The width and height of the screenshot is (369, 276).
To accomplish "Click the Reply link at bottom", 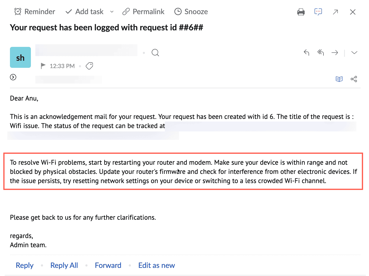I will click(x=25, y=265).
